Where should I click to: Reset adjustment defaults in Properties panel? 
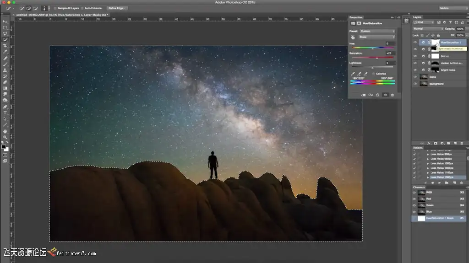pos(377,95)
